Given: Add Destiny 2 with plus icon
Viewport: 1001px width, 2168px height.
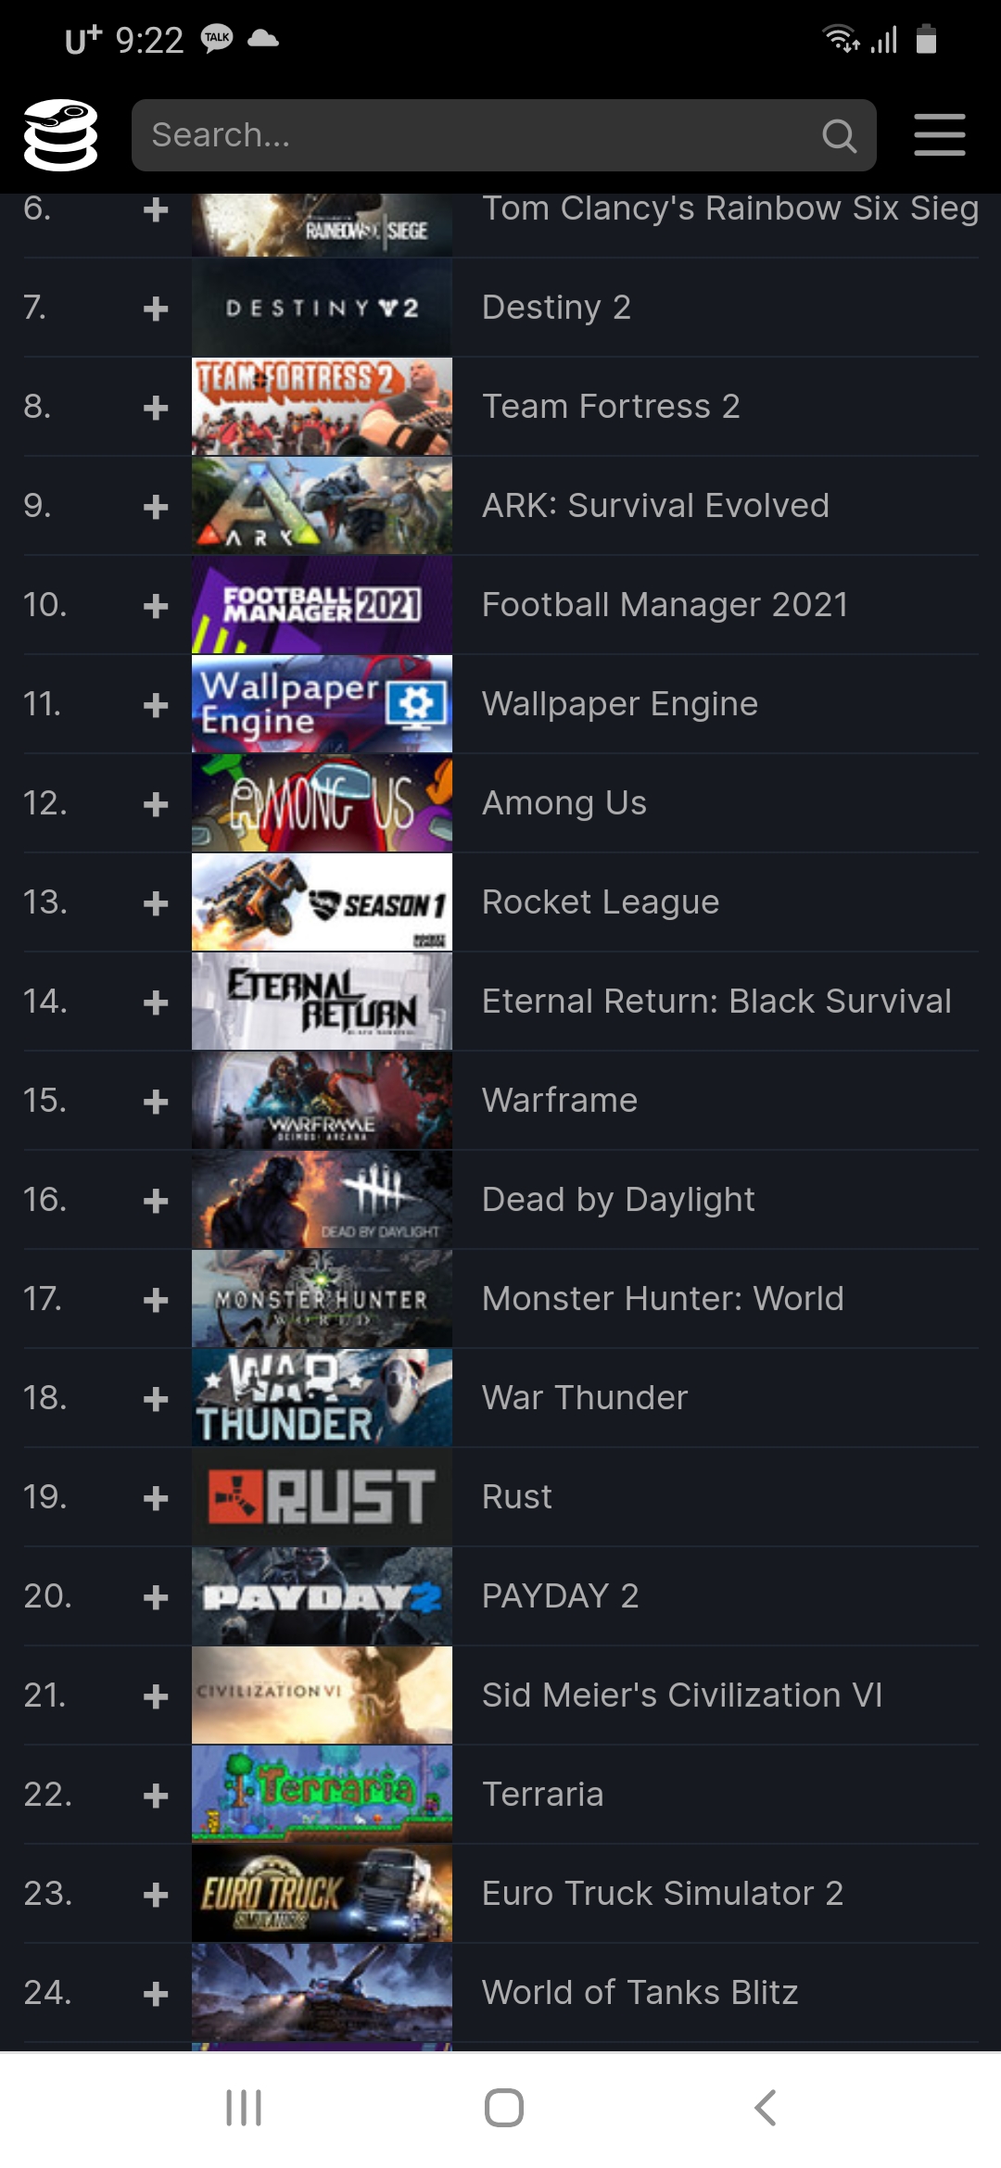Looking at the screenshot, I should (x=156, y=309).
